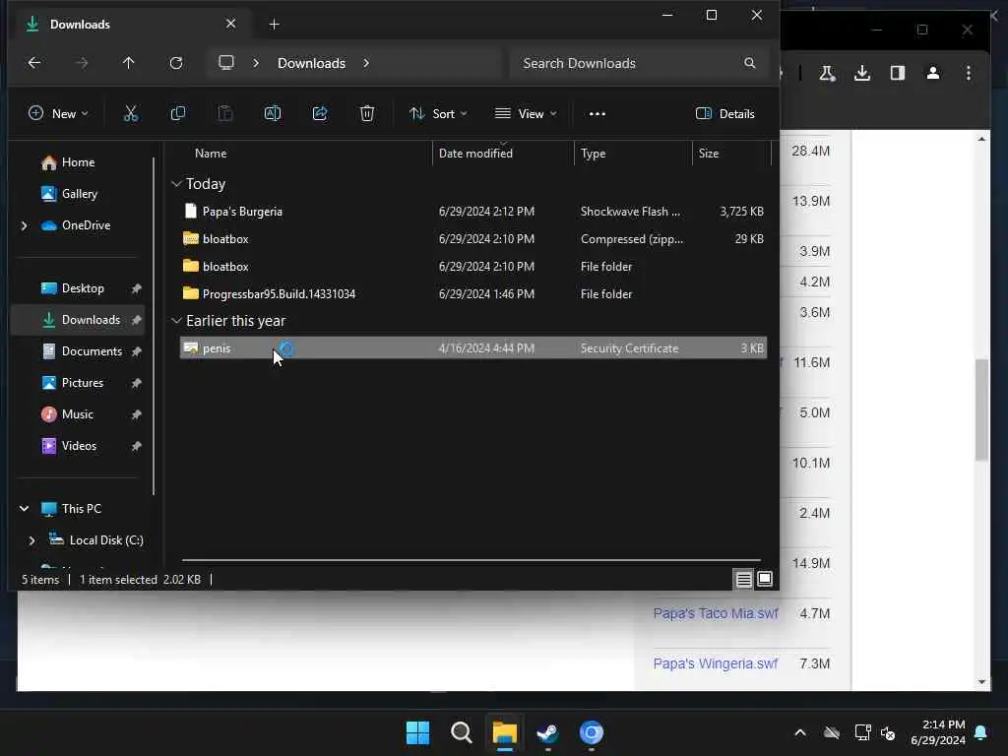Viewport: 1008px width, 756px height.
Task: Click the File Explorer taskbar icon
Action: (x=505, y=732)
